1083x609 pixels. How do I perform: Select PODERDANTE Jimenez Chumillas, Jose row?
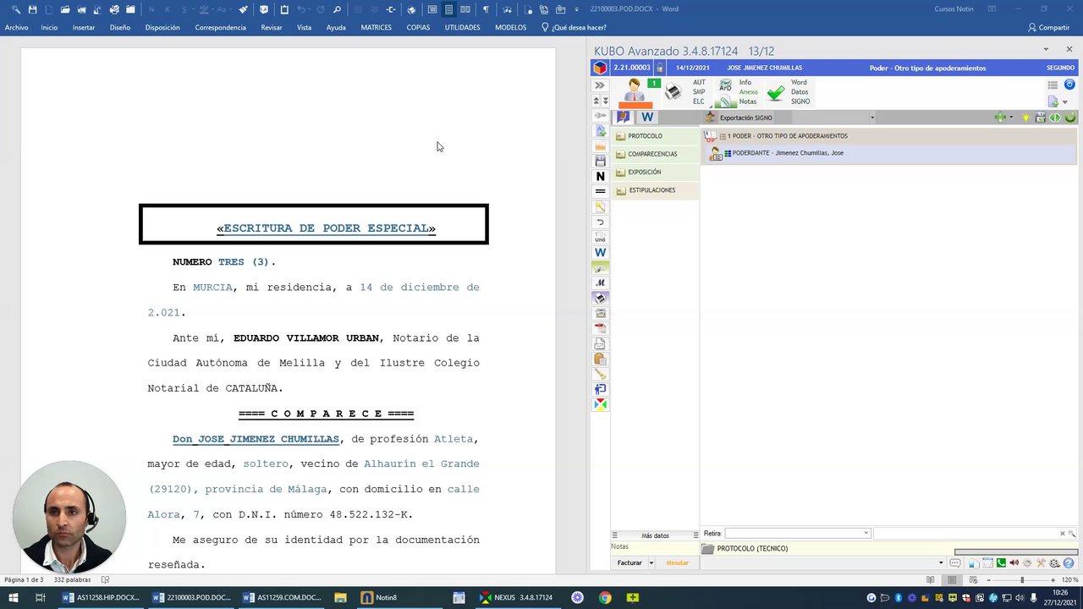[888, 153]
